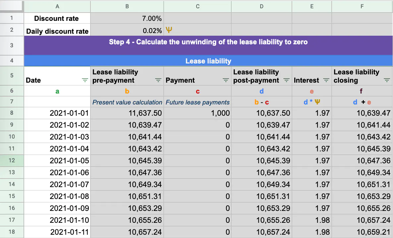Select pre-payment 10,643.42 in row 11
Viewport: 393px width, 238px height.
[x=127, y=149]
